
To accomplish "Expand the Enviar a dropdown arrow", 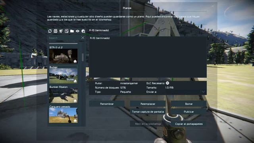I will [203, 92].
